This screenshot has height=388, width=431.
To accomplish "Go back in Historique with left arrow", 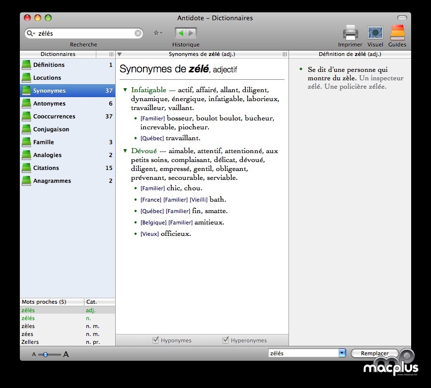I will 181,33.
